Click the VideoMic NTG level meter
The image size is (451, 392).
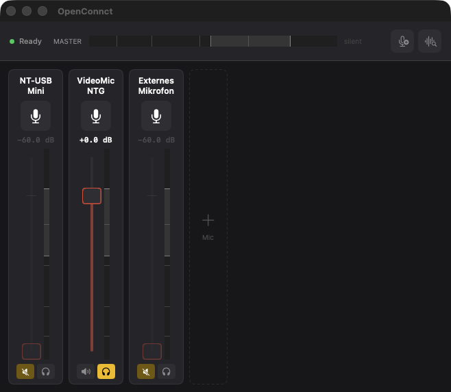pos(107,254)
